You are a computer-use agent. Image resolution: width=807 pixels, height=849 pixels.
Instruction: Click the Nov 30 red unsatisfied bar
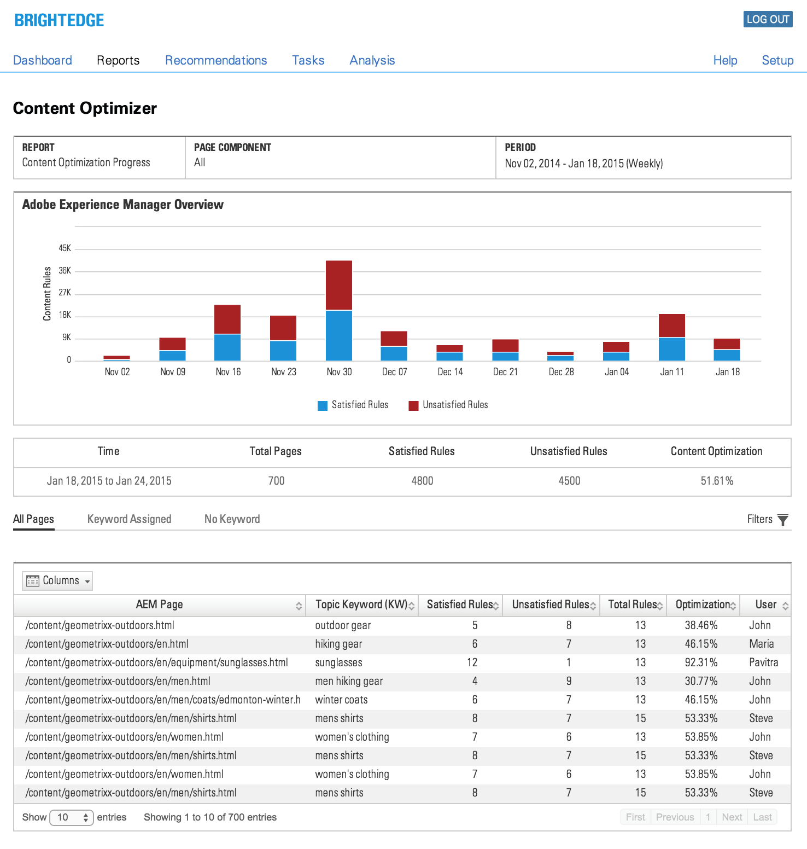point(339,285)
